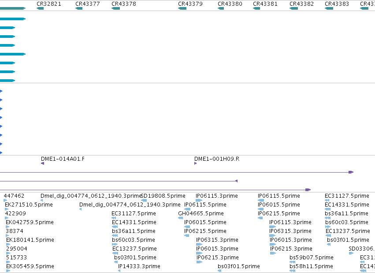Select the EK271510.5prime label
Screen dimensions: 375x273
(29, 205)
